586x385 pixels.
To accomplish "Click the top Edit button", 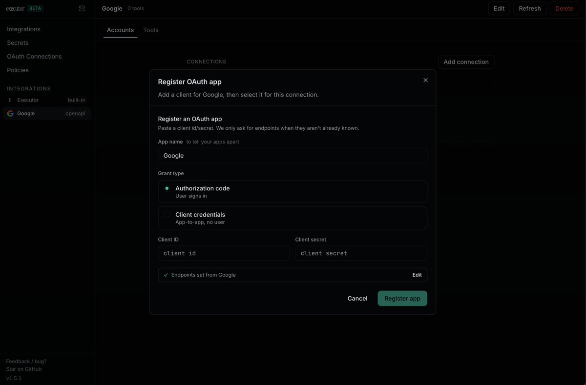I will 499,8.
